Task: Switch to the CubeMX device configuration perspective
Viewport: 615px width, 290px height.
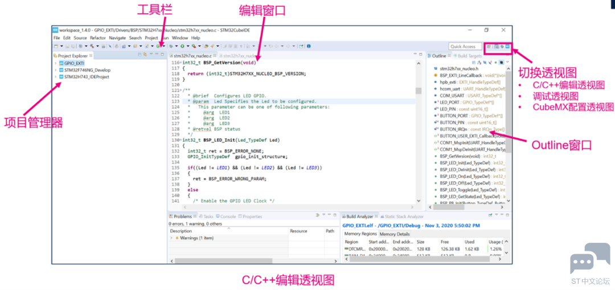Action: tap(507, 47)
